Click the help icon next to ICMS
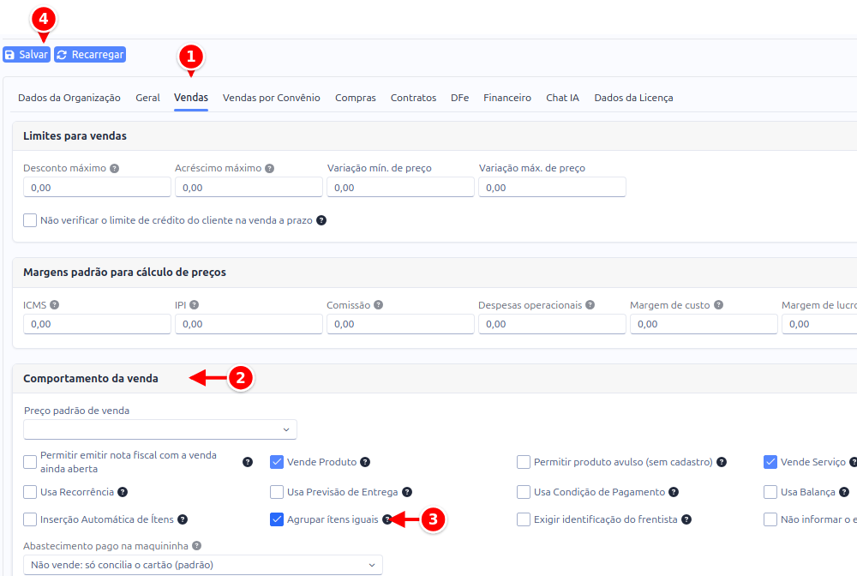Screen dimensions: 857x576 [x=55, y=305]
